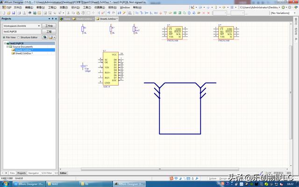Switch to the Navigator panel tab
The width and height of the screenshot is (299, 187).
[x=34, y=173]
